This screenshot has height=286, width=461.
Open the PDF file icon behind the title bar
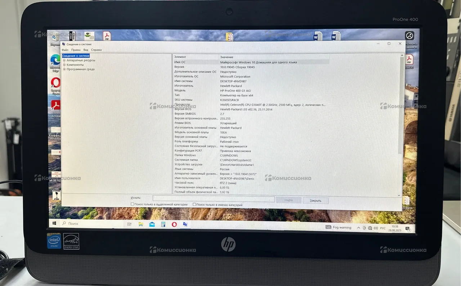tap(107, 36)
